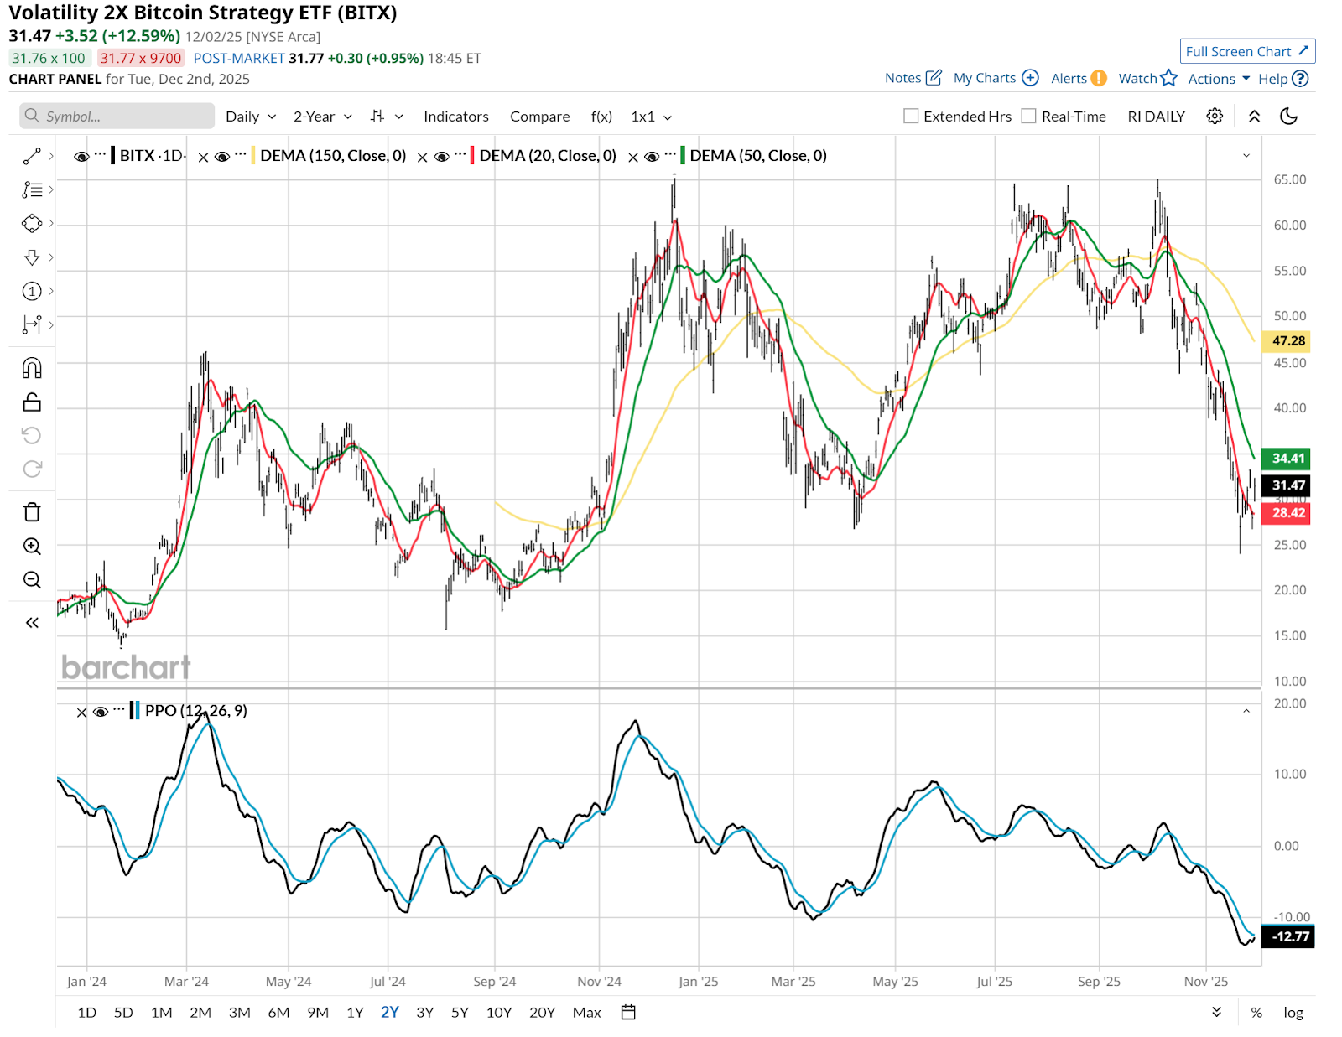Expand the 2-Year period dropdown
This screenshot has height=1037, width=1342.
point(322,117)
